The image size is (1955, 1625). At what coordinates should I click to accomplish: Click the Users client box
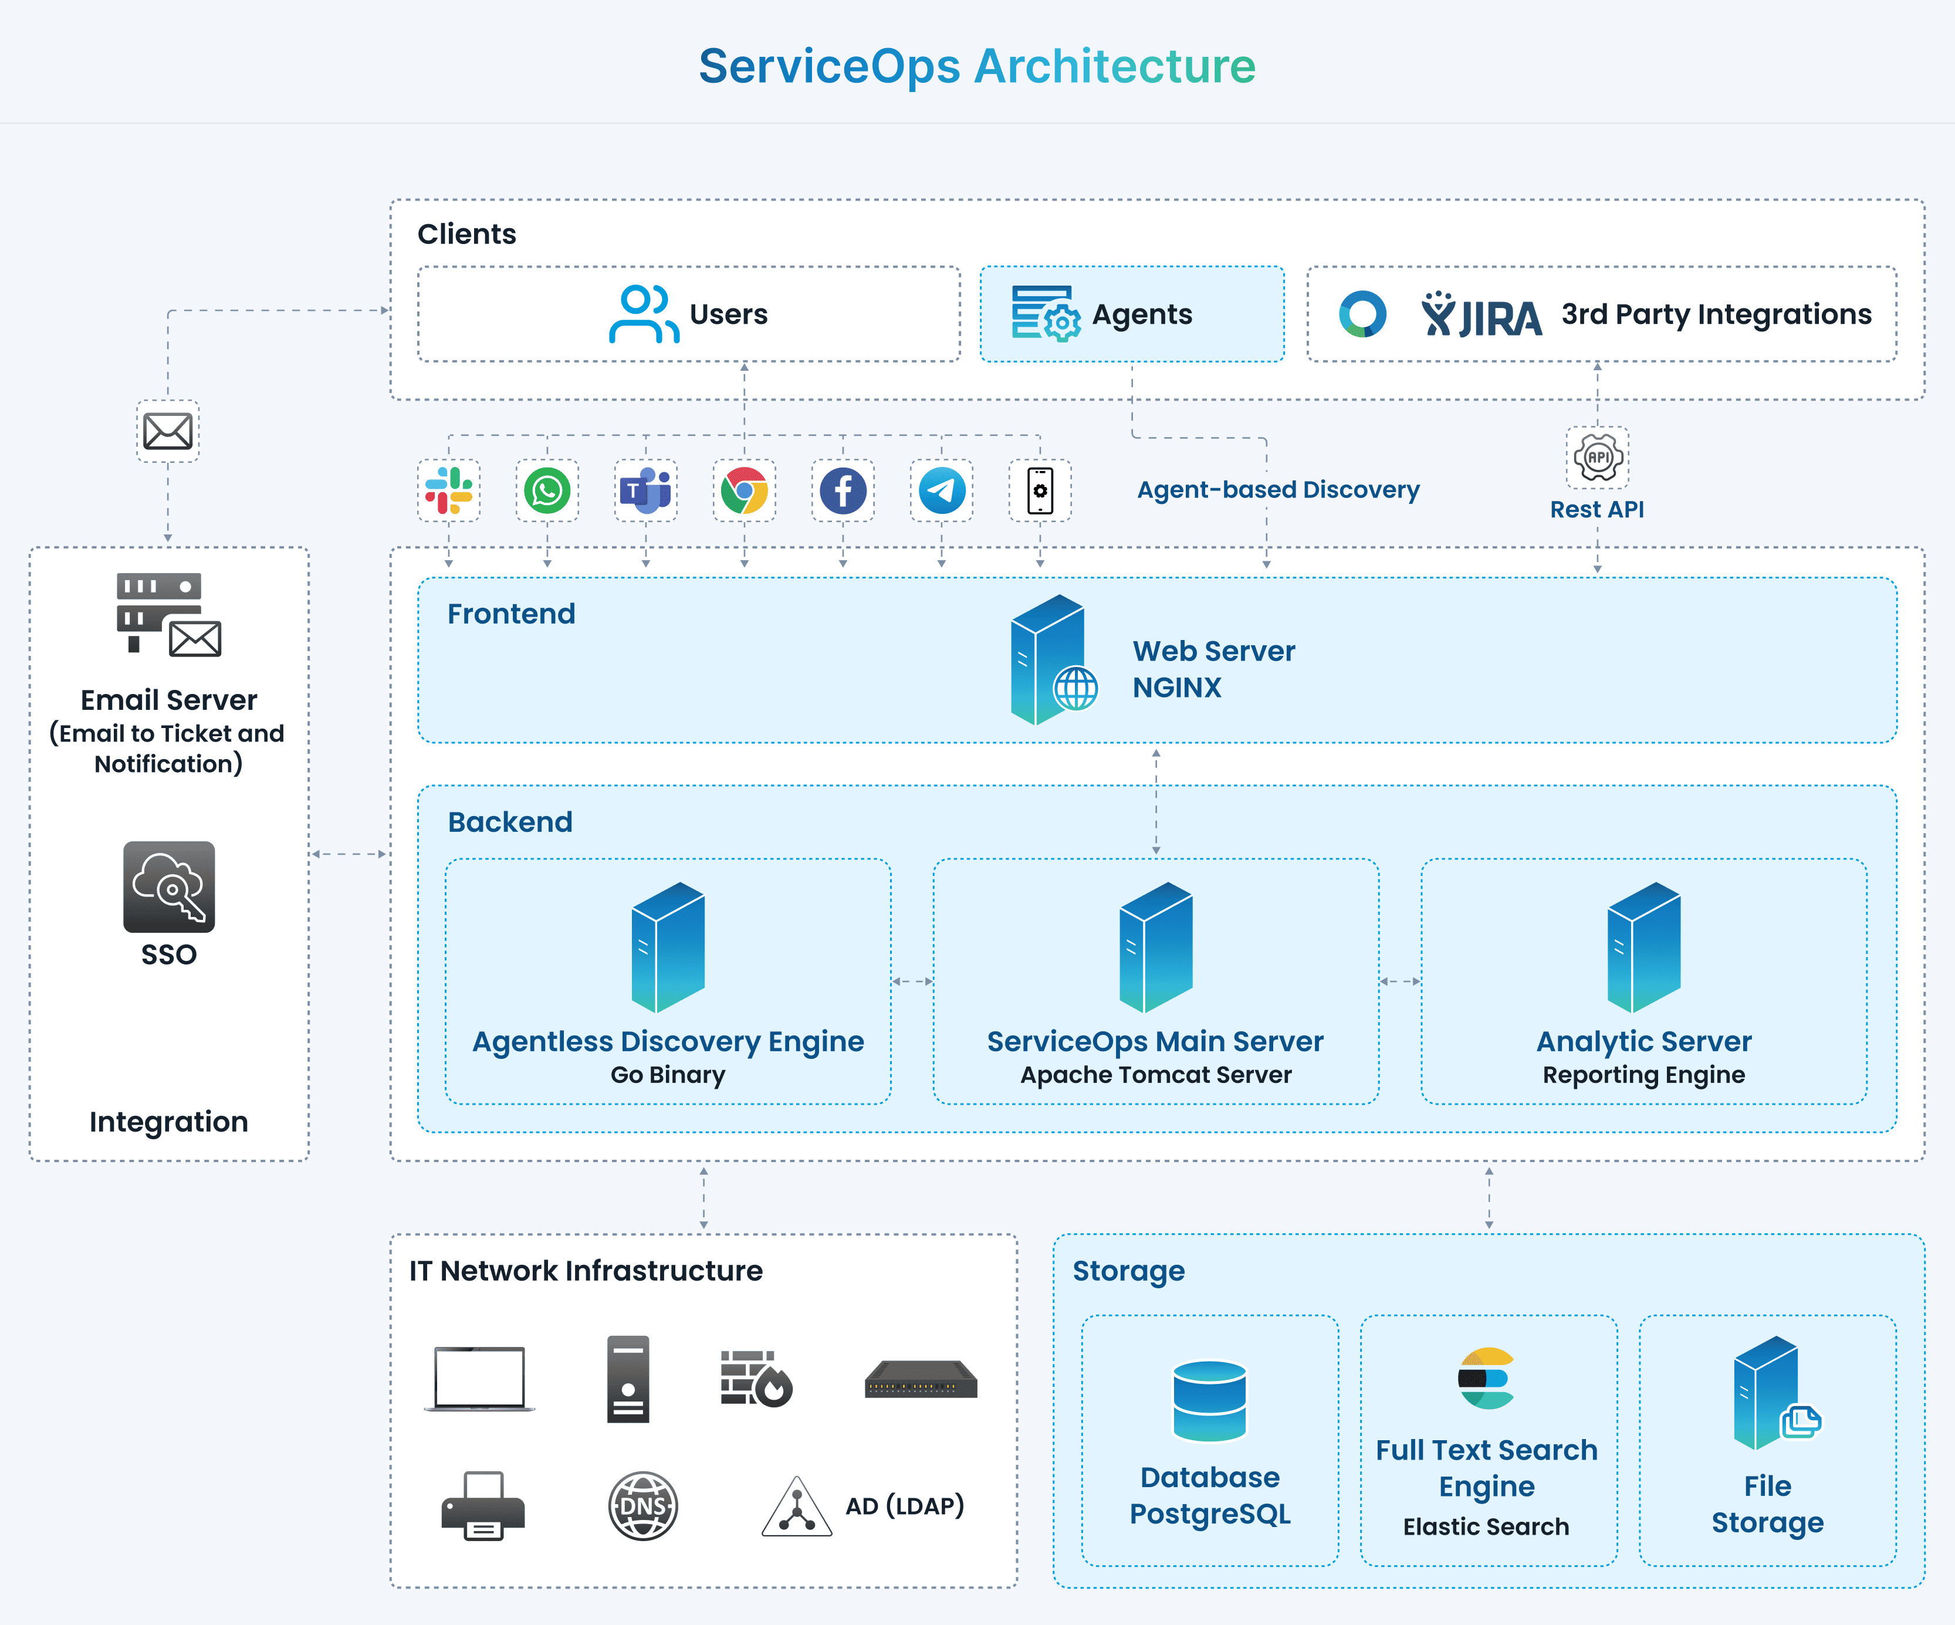(689, 314)
